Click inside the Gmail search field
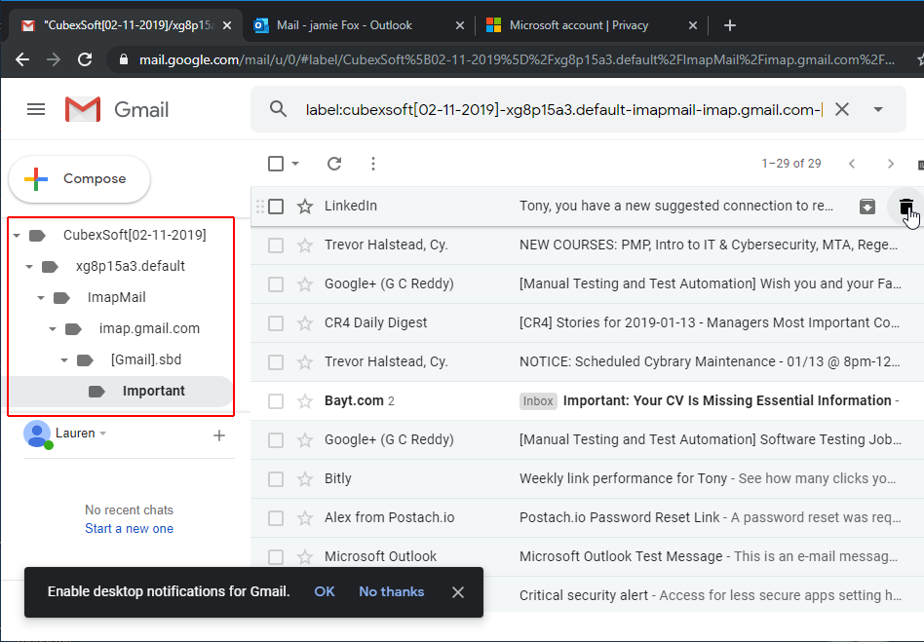Image resolution: width=924 pixels, height=642 pixels. (562, 109)
